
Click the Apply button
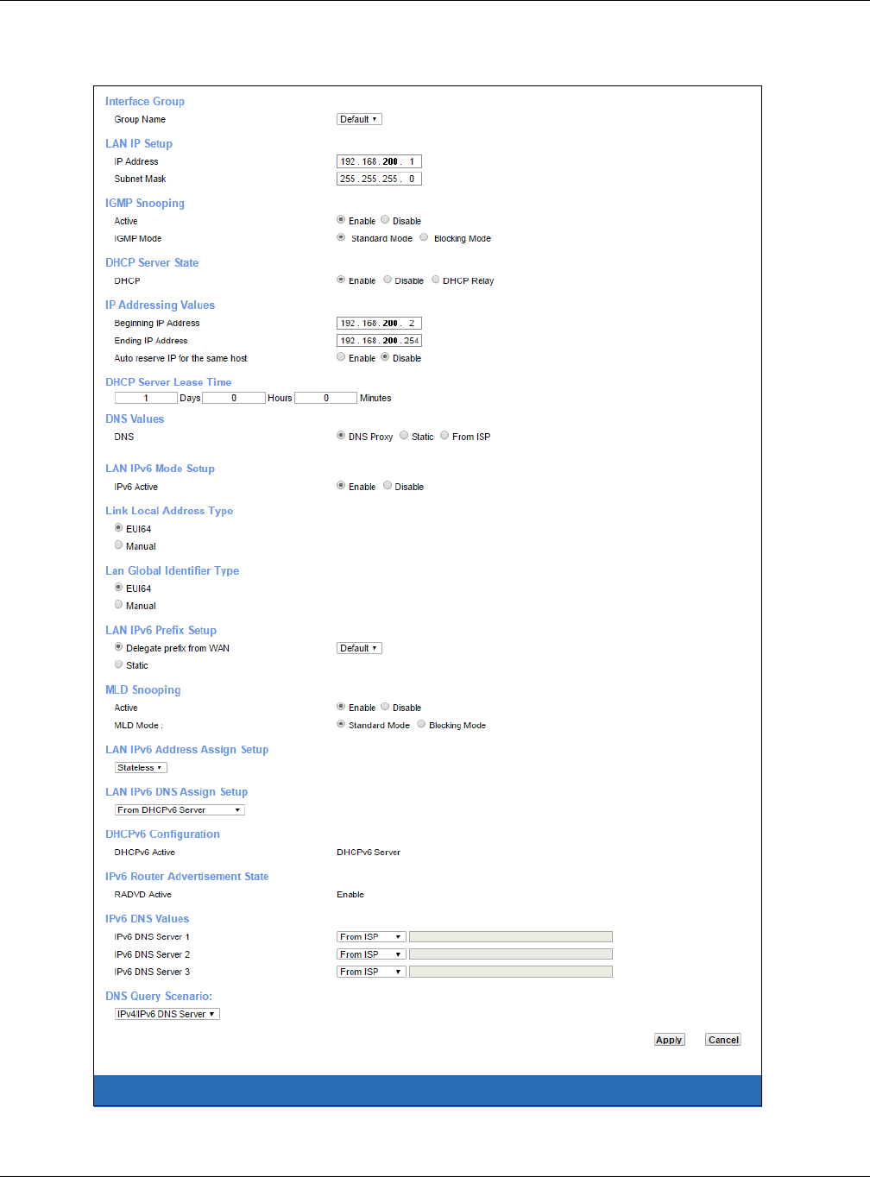(x=669, y=1040)
